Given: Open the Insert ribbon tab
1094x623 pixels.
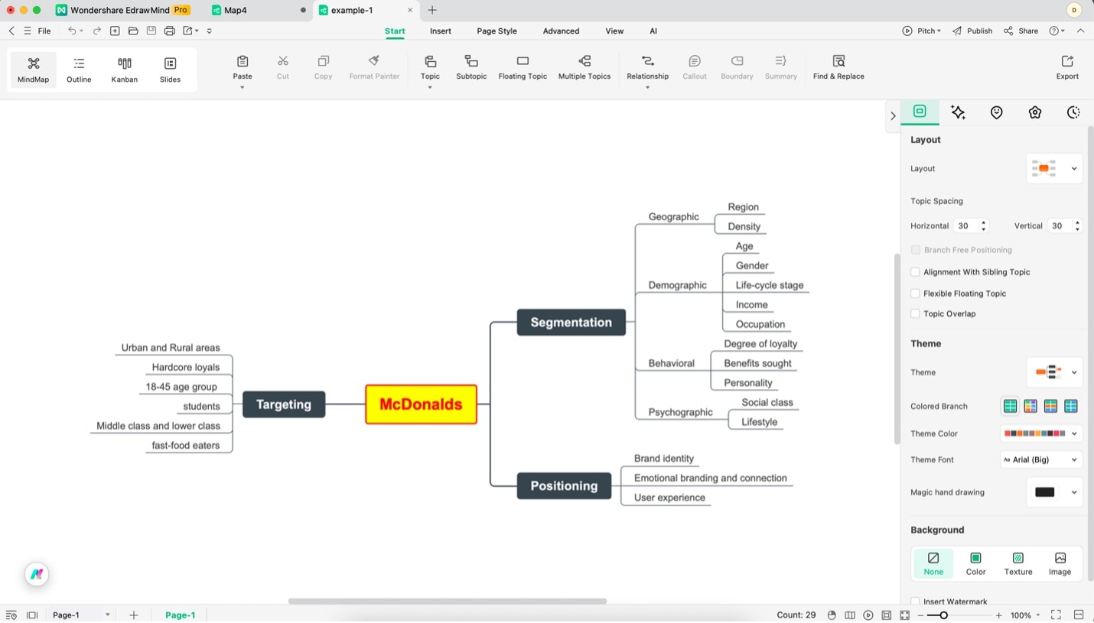Looking at the screenshot, I should point(441,31).
